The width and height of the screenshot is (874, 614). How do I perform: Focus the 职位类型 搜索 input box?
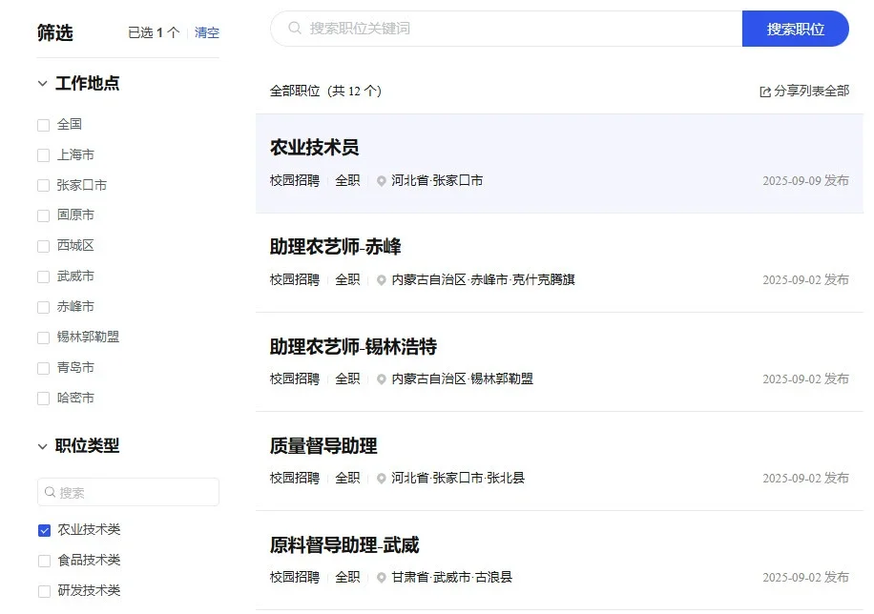click(x=128, y=493)
